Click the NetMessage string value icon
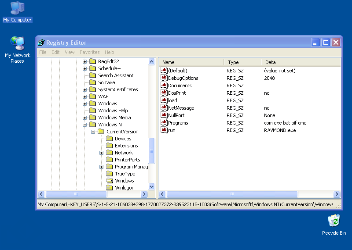This screenshot has height=250, width=352. point(164,107)
